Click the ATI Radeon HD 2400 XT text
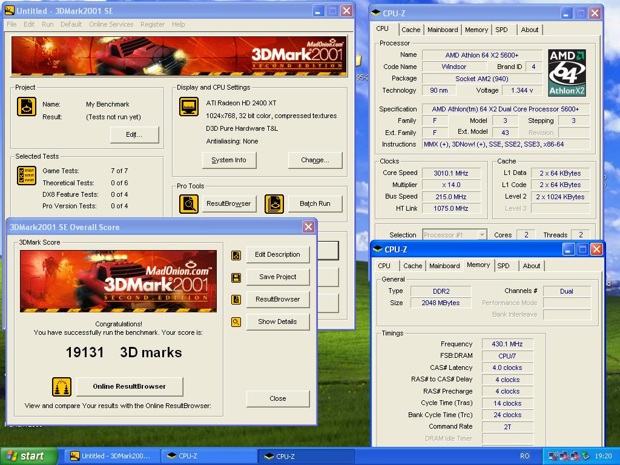The image size is (620, 465). [x=241, y=103]
